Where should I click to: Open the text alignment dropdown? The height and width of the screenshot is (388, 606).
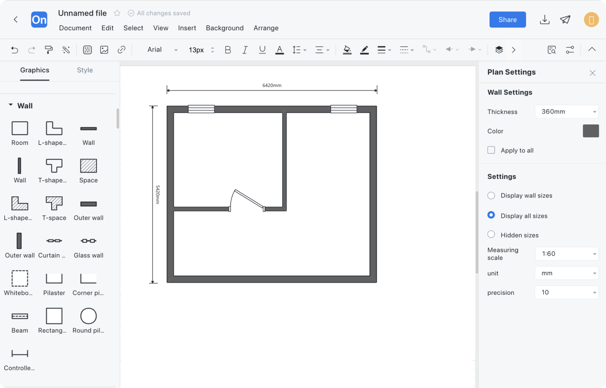[x=322, y=50]
